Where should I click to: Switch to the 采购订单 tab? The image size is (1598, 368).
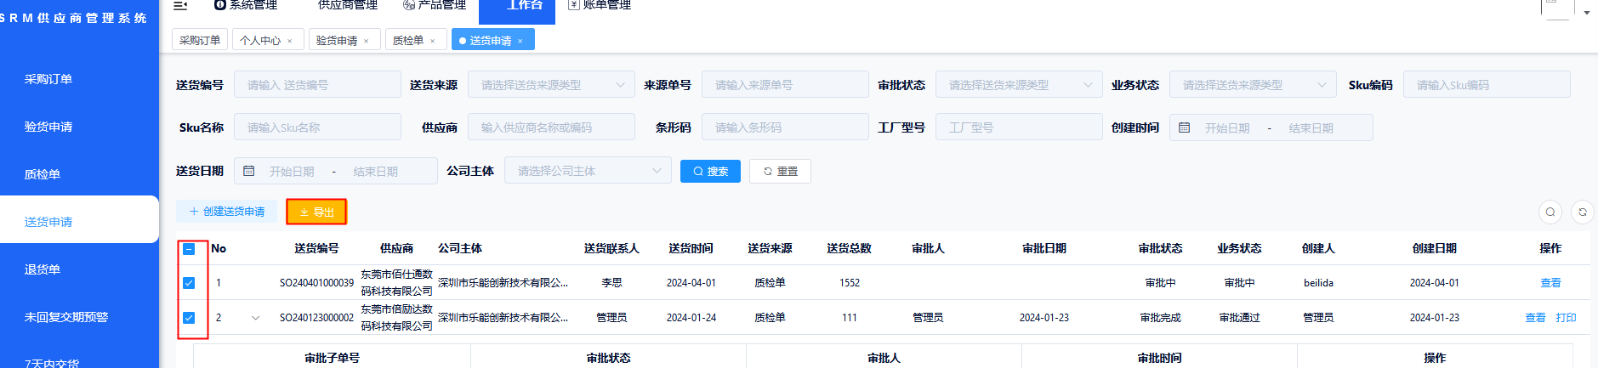(x=200, y=40)
